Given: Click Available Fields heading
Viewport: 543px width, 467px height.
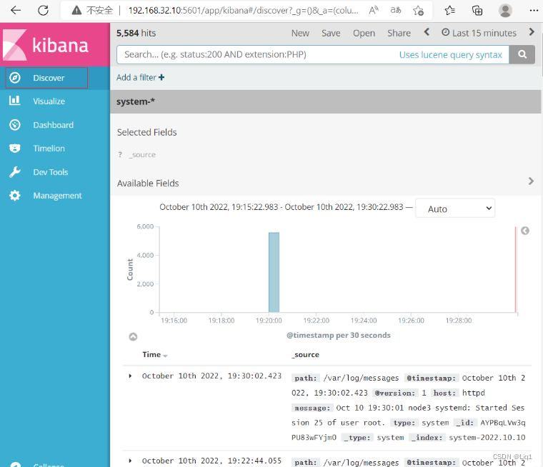Looking at the screenshot, I should [x=148, y=183].
